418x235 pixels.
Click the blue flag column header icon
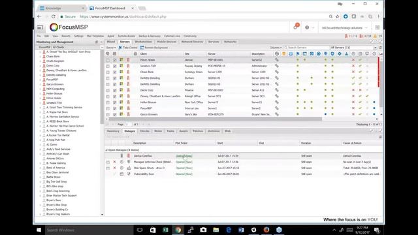pos(298,54)
